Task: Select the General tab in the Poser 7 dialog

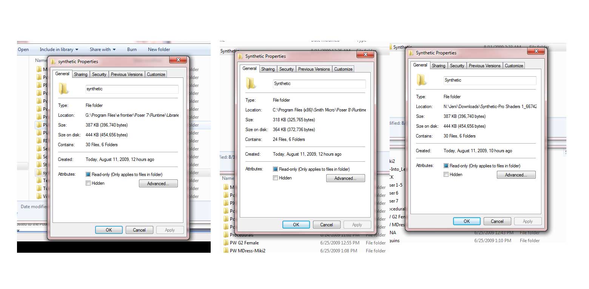Action: 62,74
